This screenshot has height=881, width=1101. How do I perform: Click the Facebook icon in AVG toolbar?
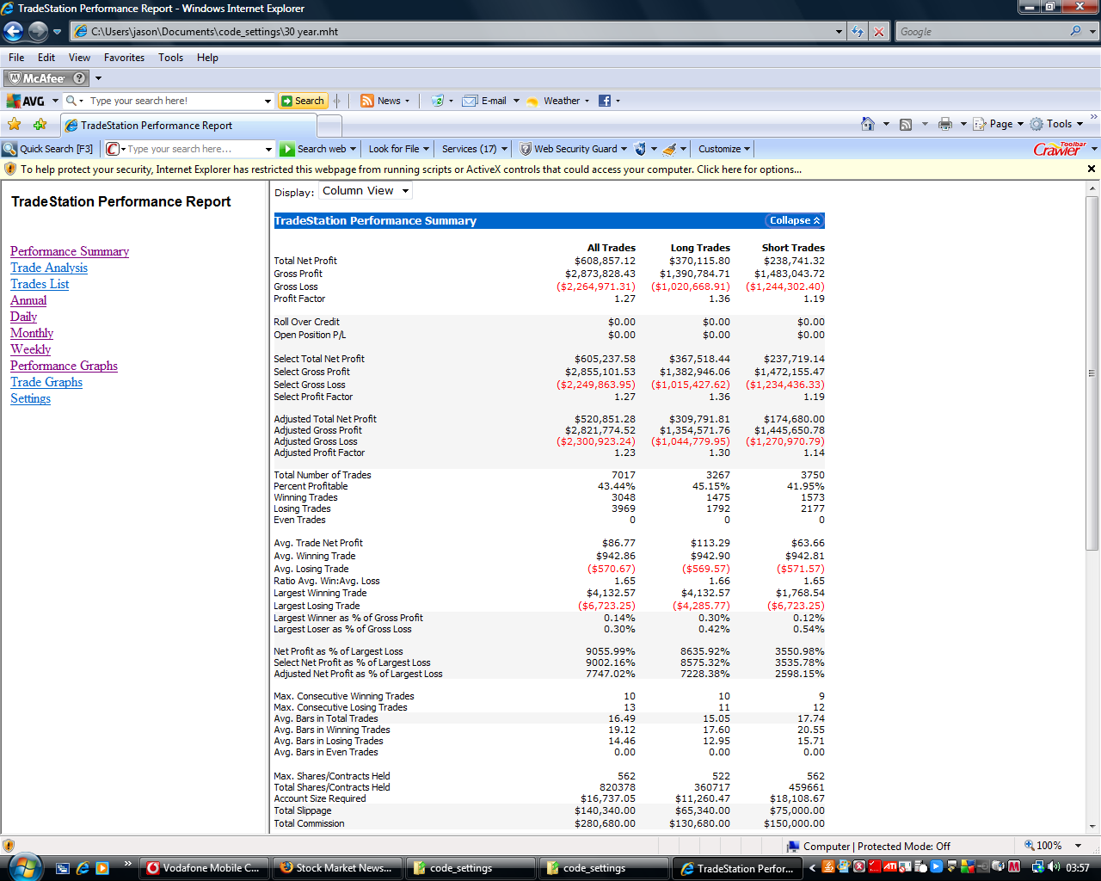click(605, 101)
